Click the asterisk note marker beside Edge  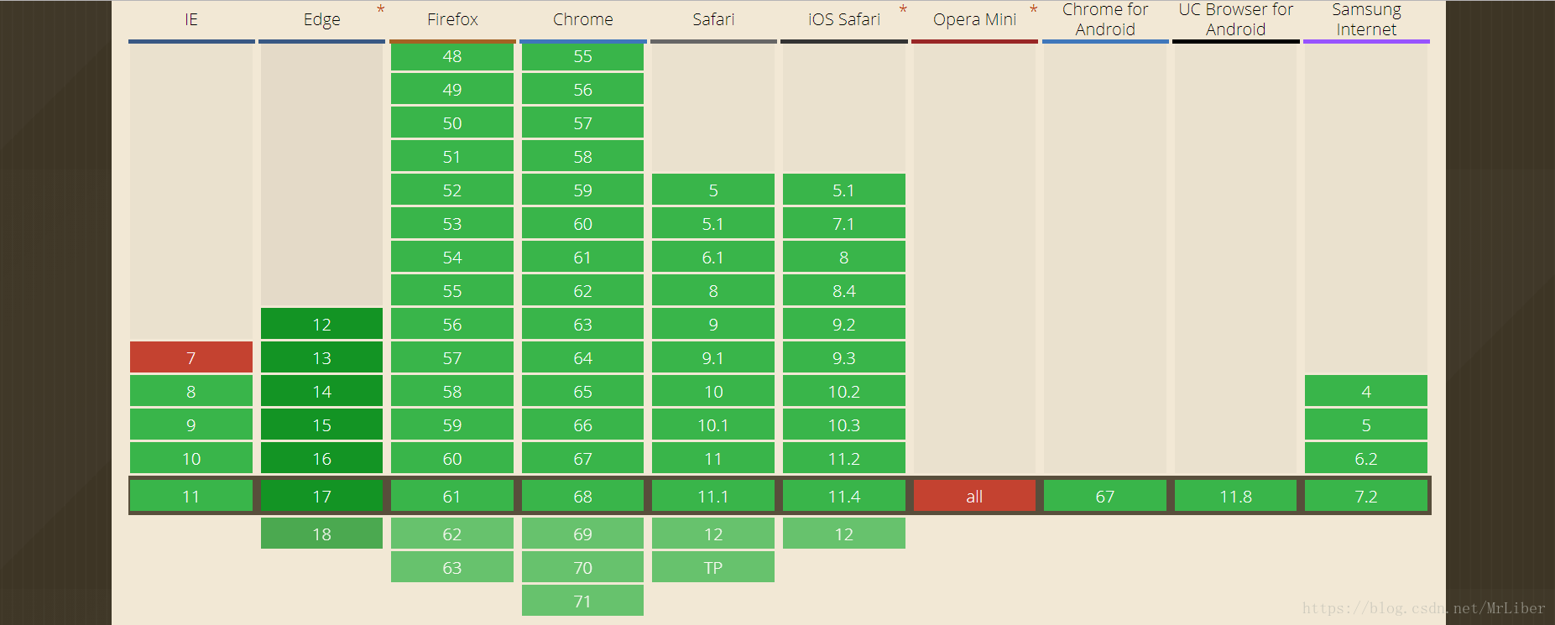(380, 9)
